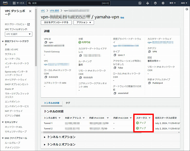Click 設定をダウンロードする button

coord(56,22)
